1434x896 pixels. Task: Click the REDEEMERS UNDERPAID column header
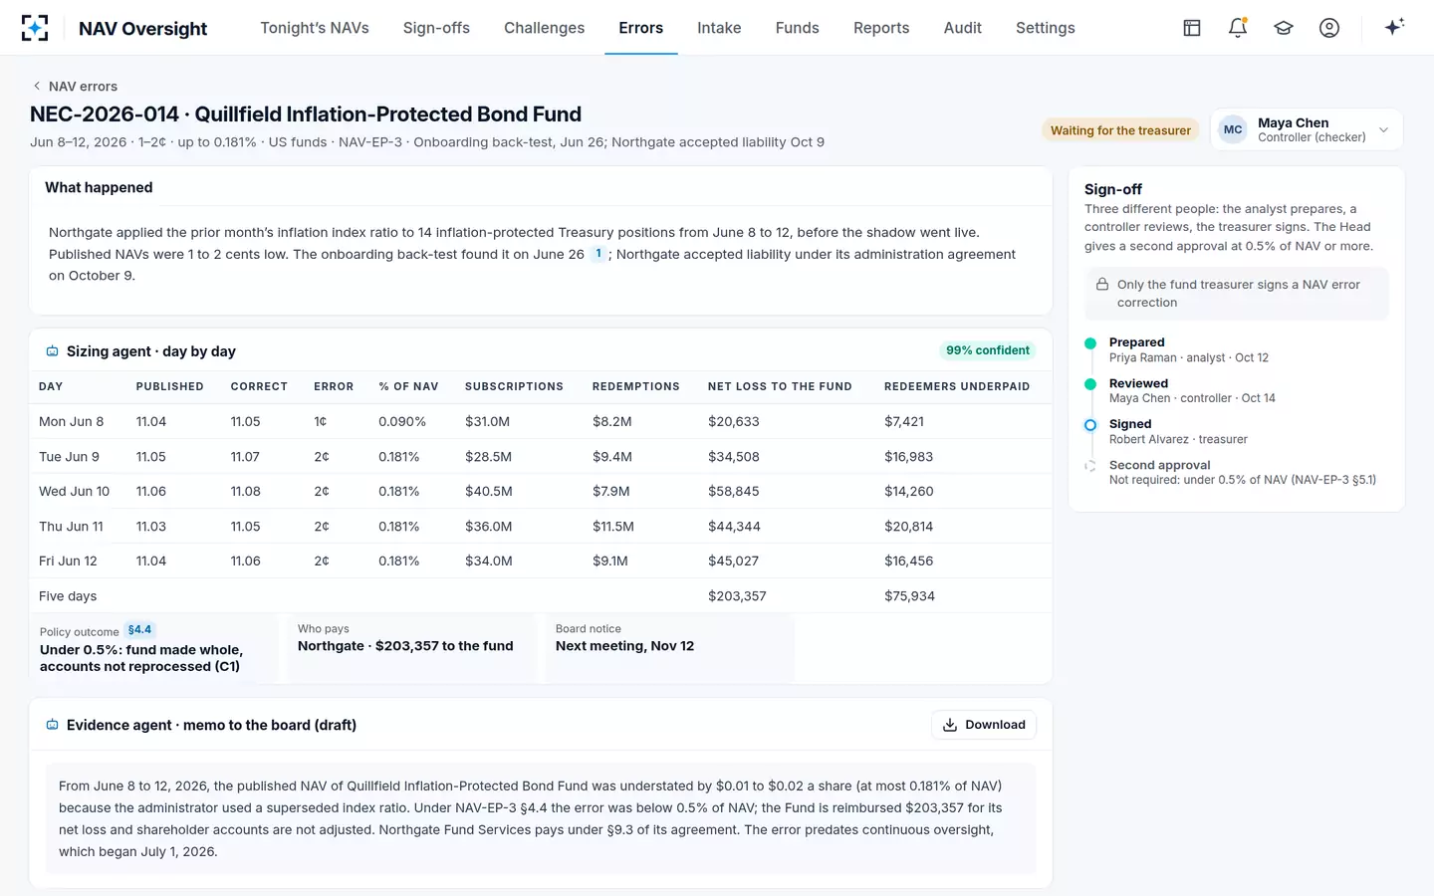click(x=957, y=386)
